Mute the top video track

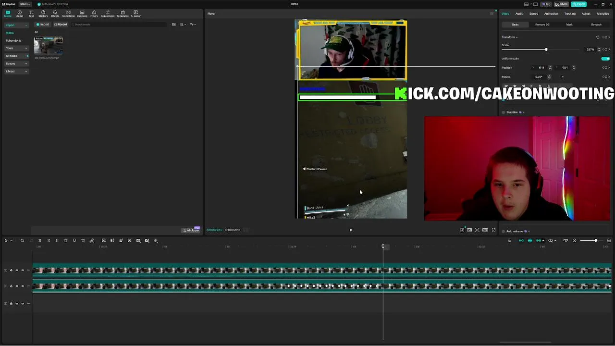click(x=23, y=270)
